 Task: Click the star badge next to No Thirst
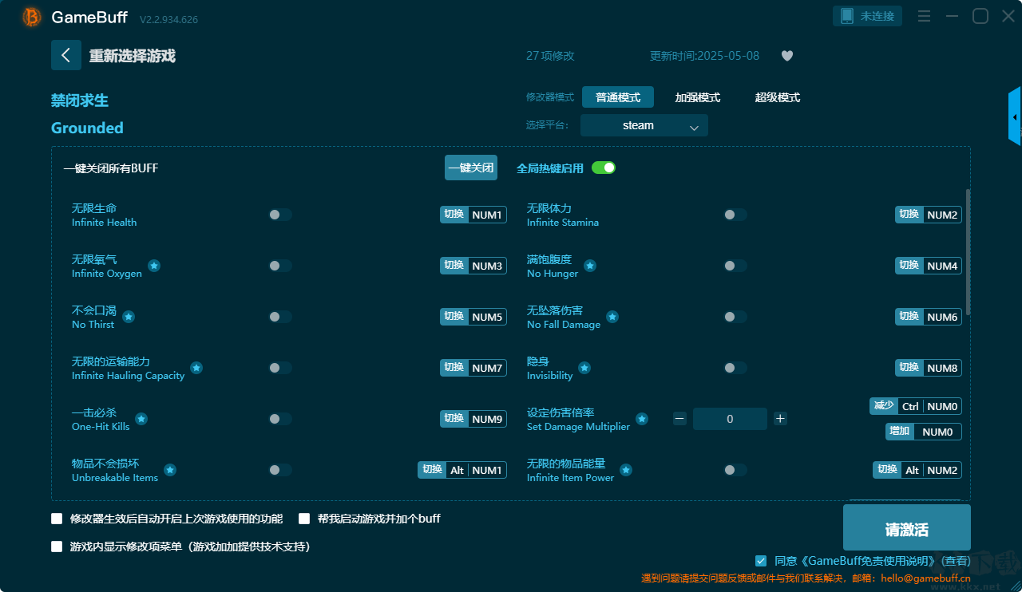coord(129,317)
